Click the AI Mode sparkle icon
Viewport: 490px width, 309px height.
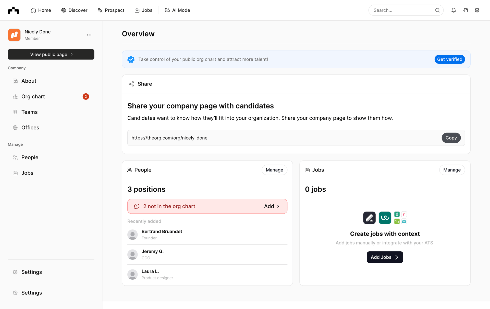pyautogui.click(x=167, y=10)
